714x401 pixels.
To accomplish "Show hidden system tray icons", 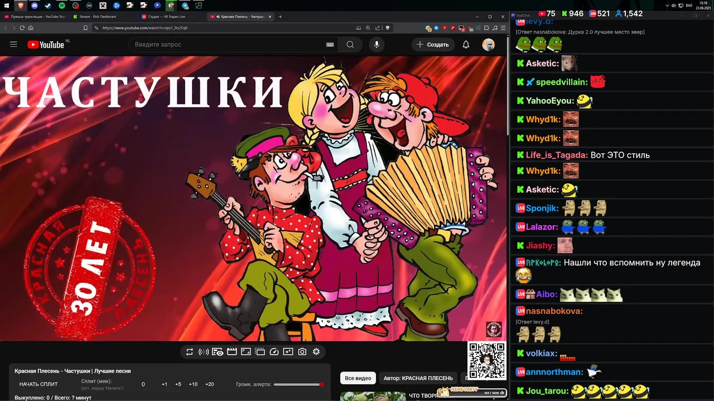I will tap(667, 5).
